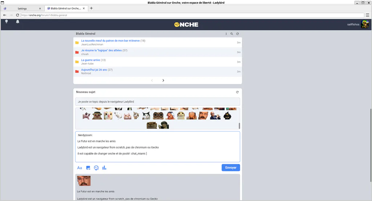Open the Blabla Général three-dot menu
Screen dimensions: 372x201
(x=226, y=34)
